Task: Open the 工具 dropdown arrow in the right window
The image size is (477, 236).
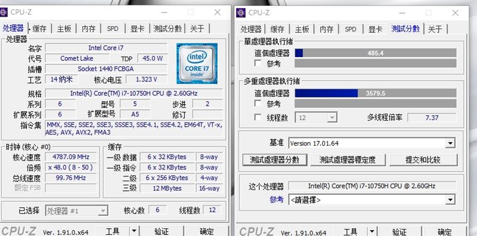Action: 371,232
